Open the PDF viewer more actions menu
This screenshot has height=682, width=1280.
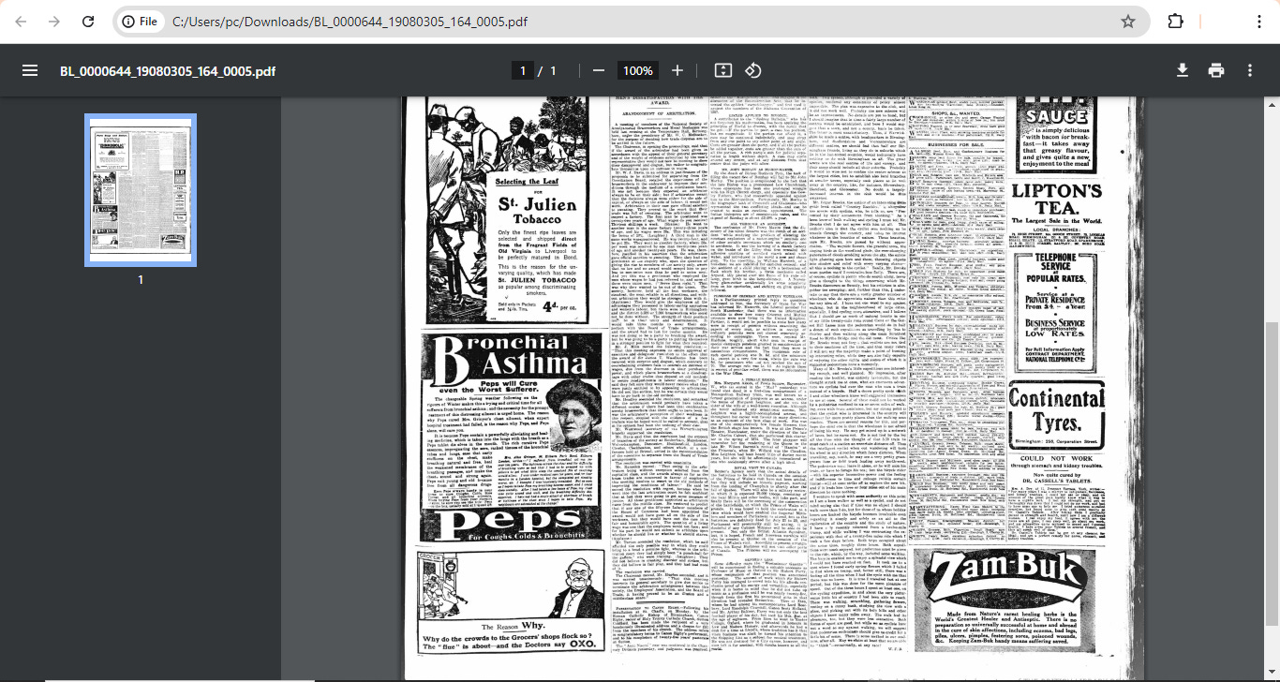click(1250, 71)
